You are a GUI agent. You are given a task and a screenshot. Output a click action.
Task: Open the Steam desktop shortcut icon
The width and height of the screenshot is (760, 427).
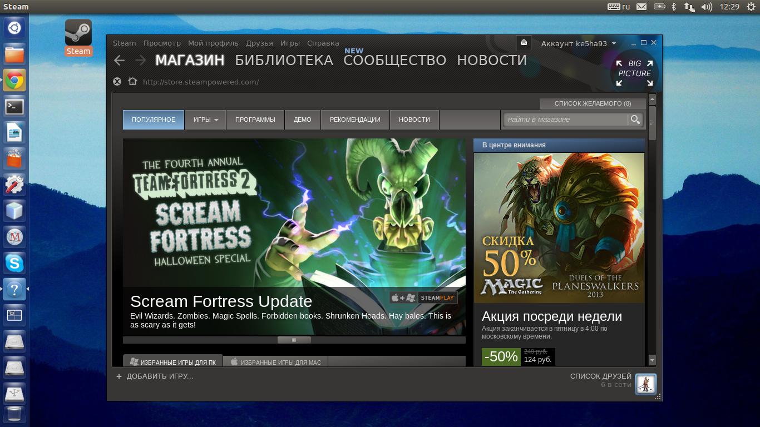tap(78, 32)
